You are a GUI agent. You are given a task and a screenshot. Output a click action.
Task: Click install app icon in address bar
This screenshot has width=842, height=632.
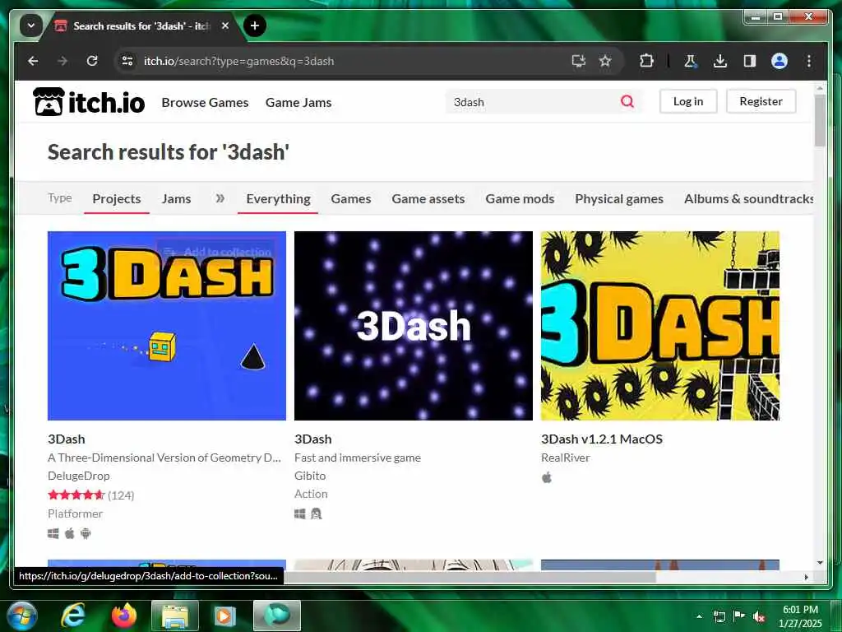click(578, 61)
